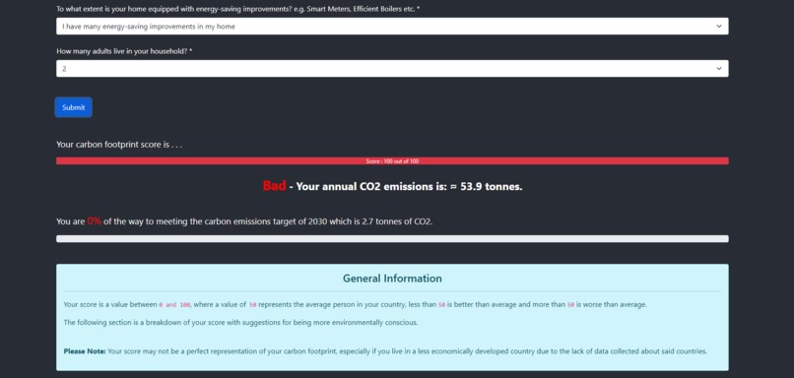The height and width of the screenshot is (378, 794).
Task: Click the sentence about the breakdown of your score
Action: 240,322
